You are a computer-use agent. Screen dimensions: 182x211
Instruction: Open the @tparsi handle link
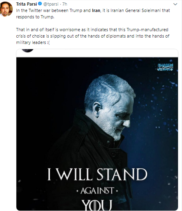51,4
